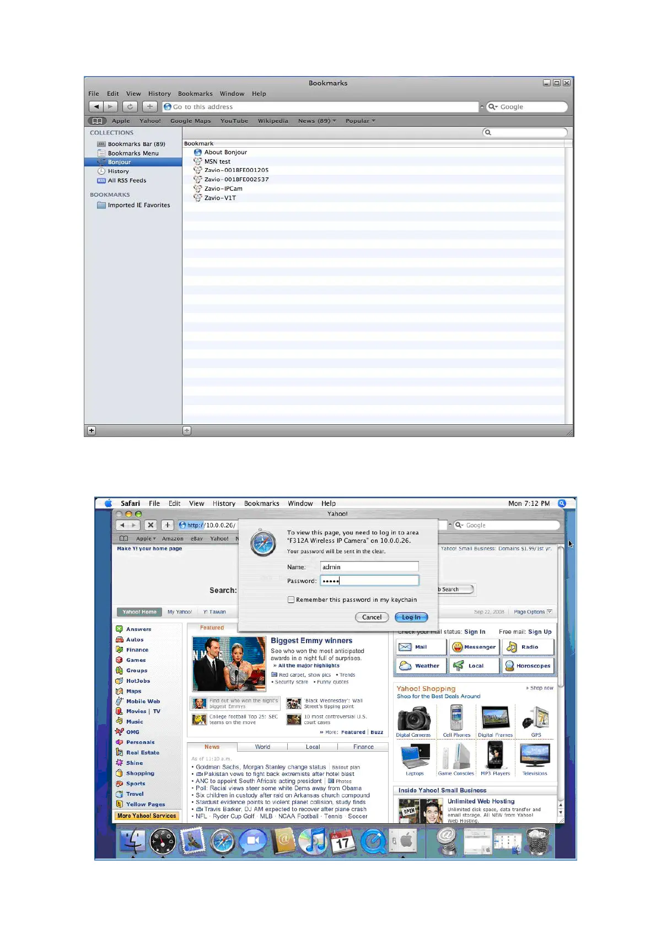Open Bookmarks menu in Bookmarks window
The height and width of the screenshot is (928, 656).
[195, 94]
